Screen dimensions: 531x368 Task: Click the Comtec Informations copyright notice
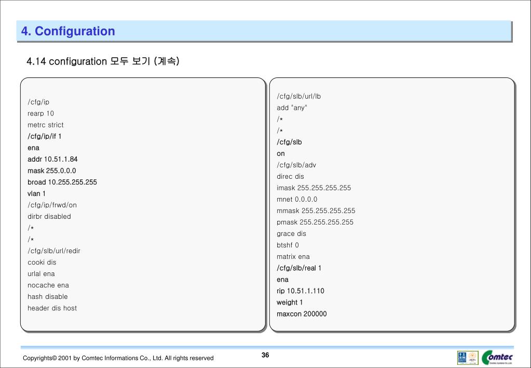coord(118,358)
